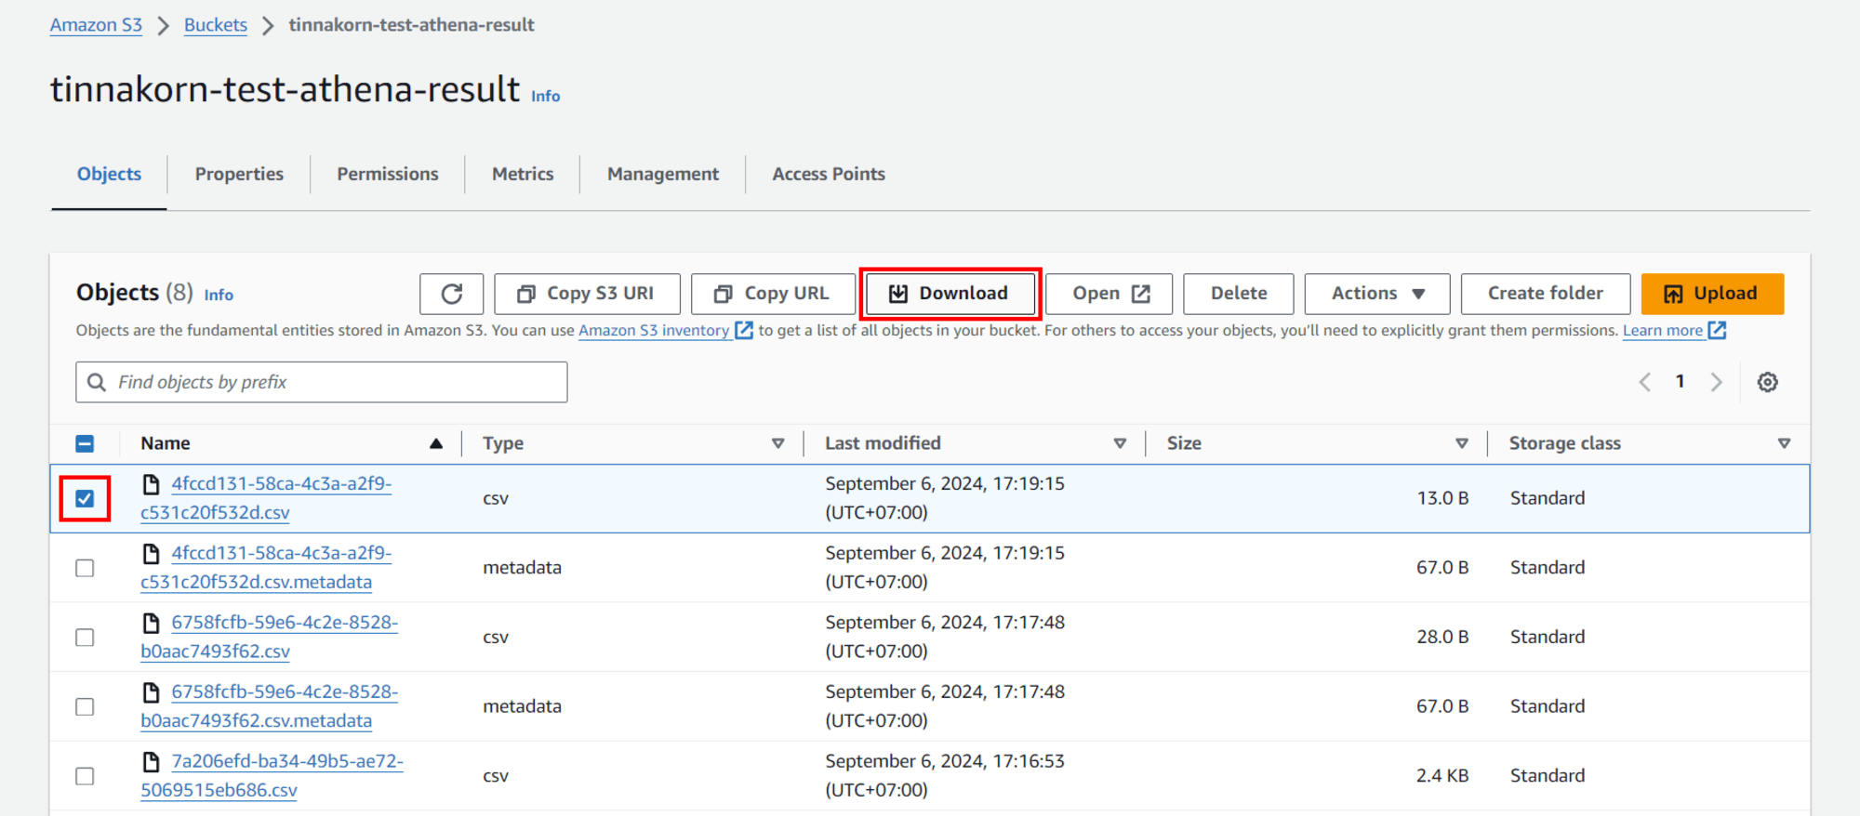Open the Amazon S3 inventory link
This screenshot has height=816, width=1860.
pos(654,330)
